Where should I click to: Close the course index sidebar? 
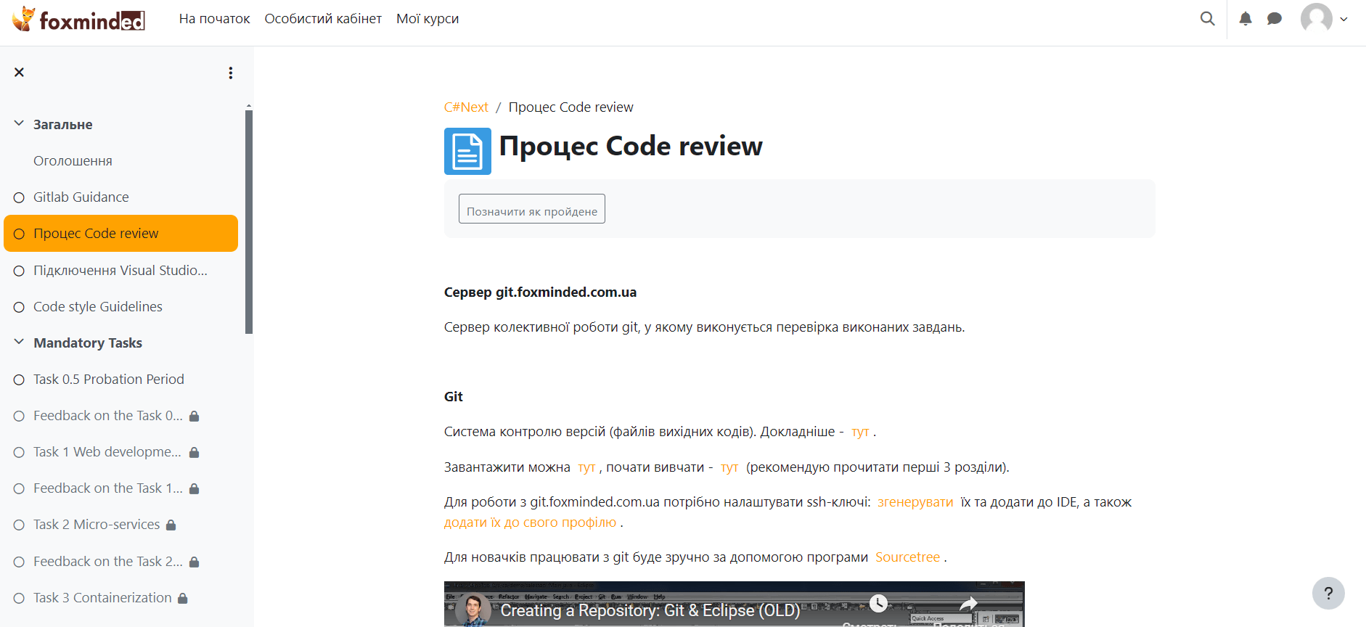click(x=20, y=73)
